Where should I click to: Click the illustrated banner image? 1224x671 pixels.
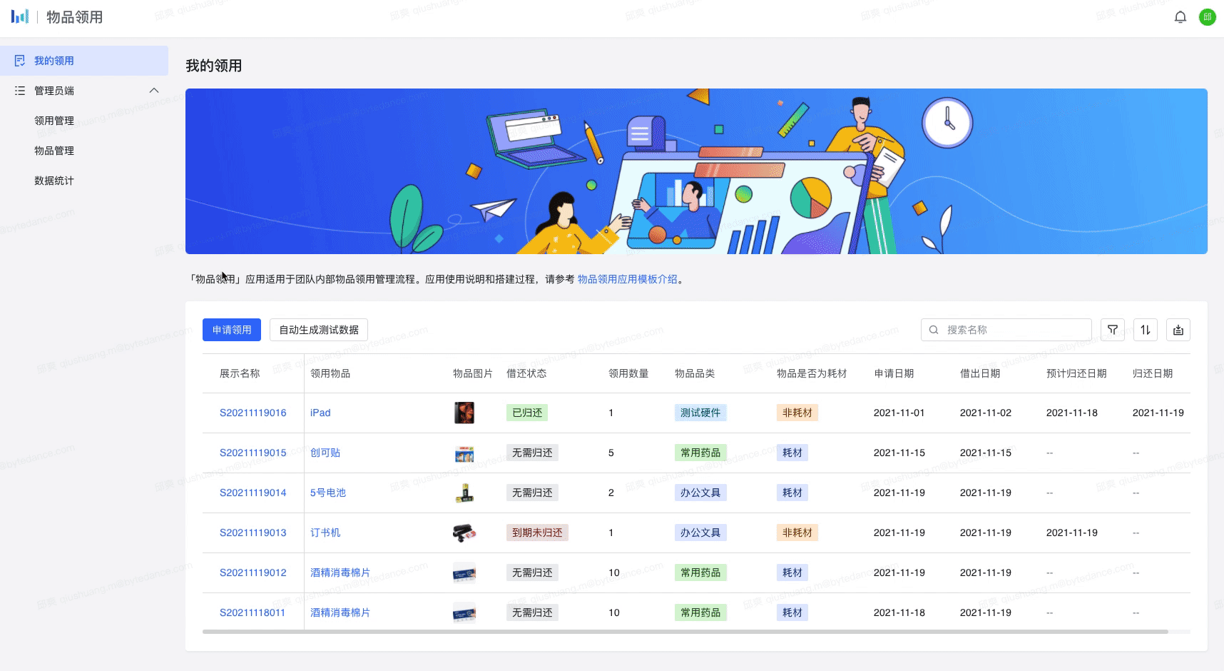pyautogui.click(x=696, y=171)
